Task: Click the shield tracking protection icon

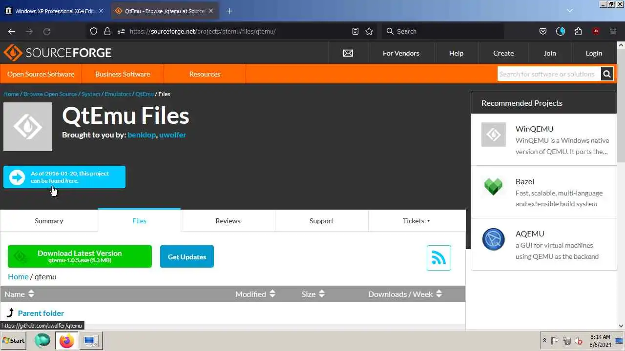Action: point(94,31)
